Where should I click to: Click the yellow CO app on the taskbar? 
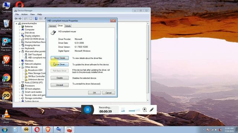point(26,130)
